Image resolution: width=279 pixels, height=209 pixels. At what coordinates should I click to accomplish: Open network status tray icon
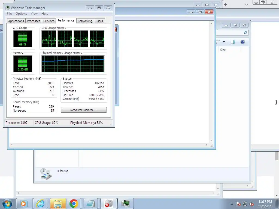click(245, 204)
